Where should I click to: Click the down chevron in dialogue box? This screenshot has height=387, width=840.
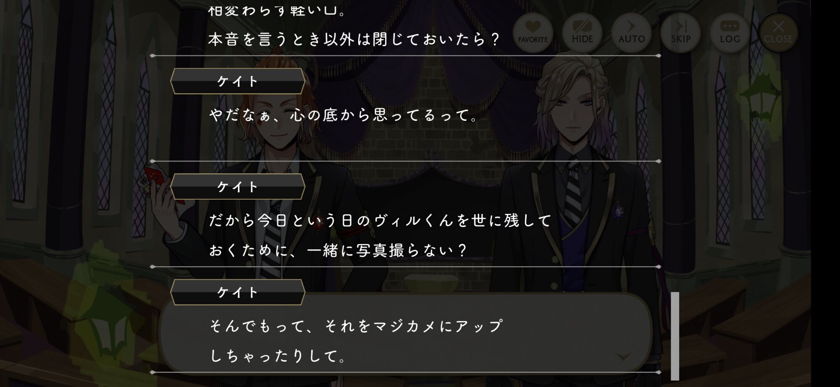pyautogui.click(x=623, y=357)
